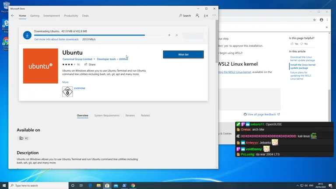
Task: Open browser profile icon
Action: coord(322,20)
